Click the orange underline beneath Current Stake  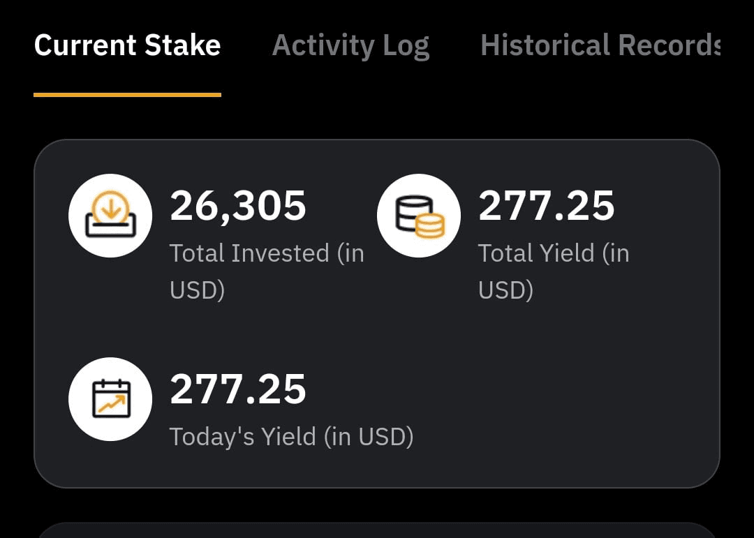pos(128,95)
